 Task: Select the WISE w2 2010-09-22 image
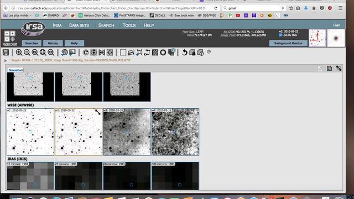click(x=79, y=132)
